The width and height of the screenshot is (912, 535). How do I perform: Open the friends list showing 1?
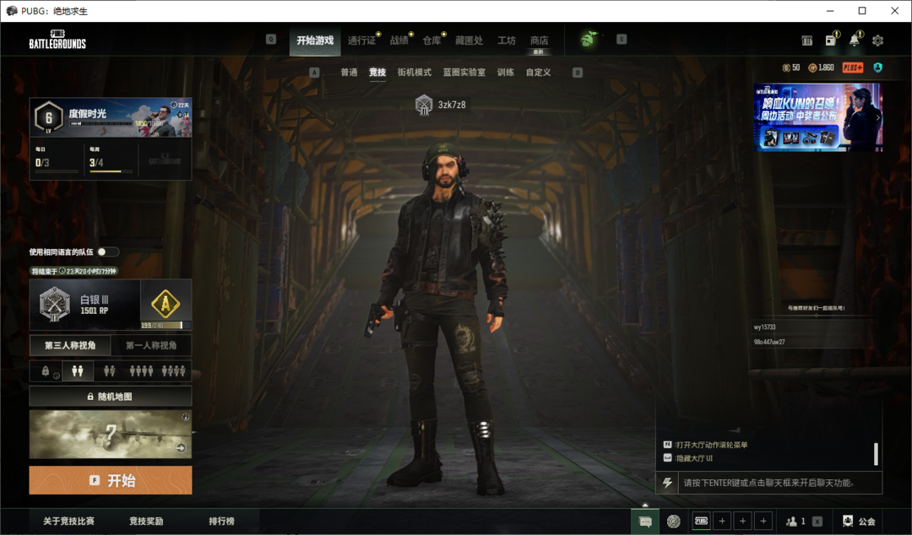[795, 521]
